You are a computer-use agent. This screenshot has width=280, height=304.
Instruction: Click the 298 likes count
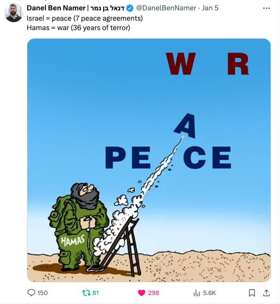pos(153,293)
